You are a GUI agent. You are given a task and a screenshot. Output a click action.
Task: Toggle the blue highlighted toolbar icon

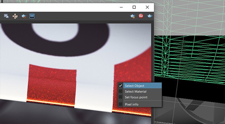click(32, 16)
